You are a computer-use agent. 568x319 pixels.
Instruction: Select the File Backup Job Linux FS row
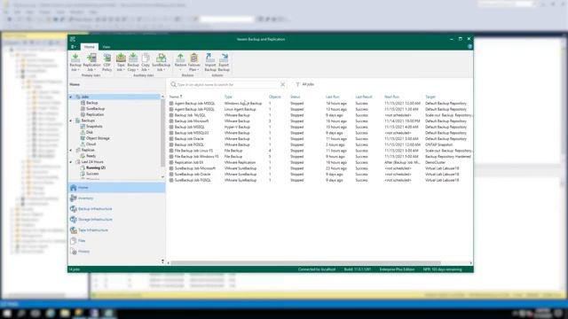pos(320,151)
